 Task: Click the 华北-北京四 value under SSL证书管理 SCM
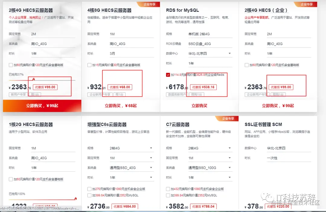[x=276, y=148]
